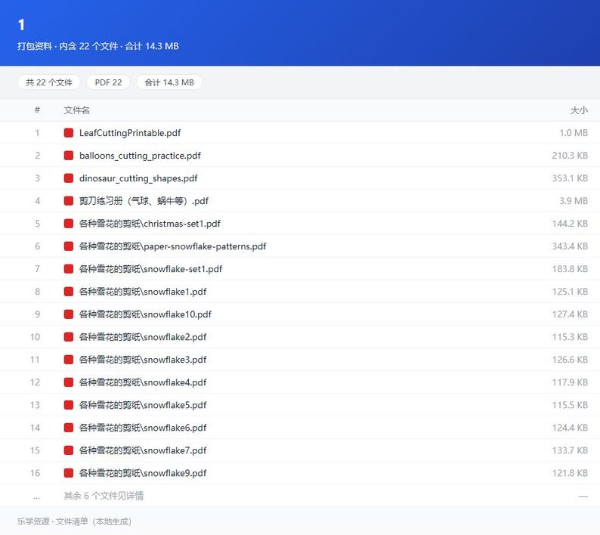Click the 133.7 KB size value
The image size is (600, 535).
(570, 450)
